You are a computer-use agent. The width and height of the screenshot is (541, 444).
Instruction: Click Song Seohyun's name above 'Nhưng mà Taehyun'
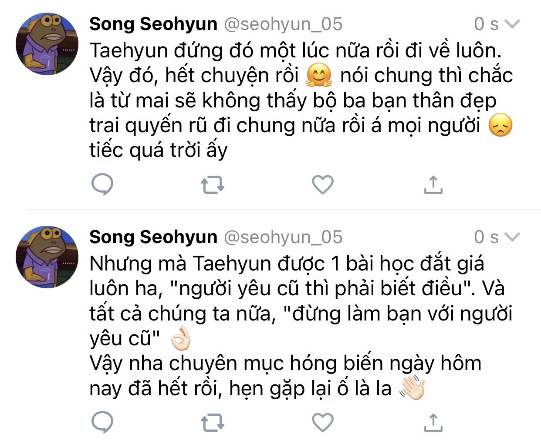tap(153, 237)
